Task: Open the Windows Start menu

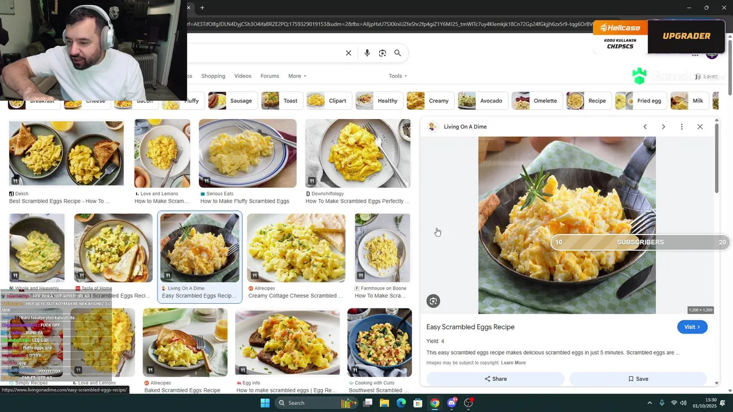Action: 265,403
